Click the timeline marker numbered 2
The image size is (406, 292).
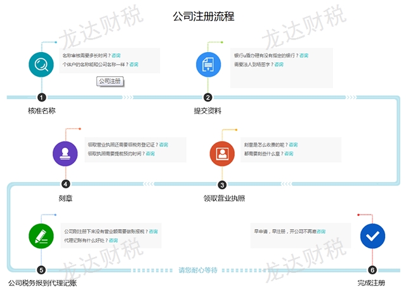tap(207, 97)
